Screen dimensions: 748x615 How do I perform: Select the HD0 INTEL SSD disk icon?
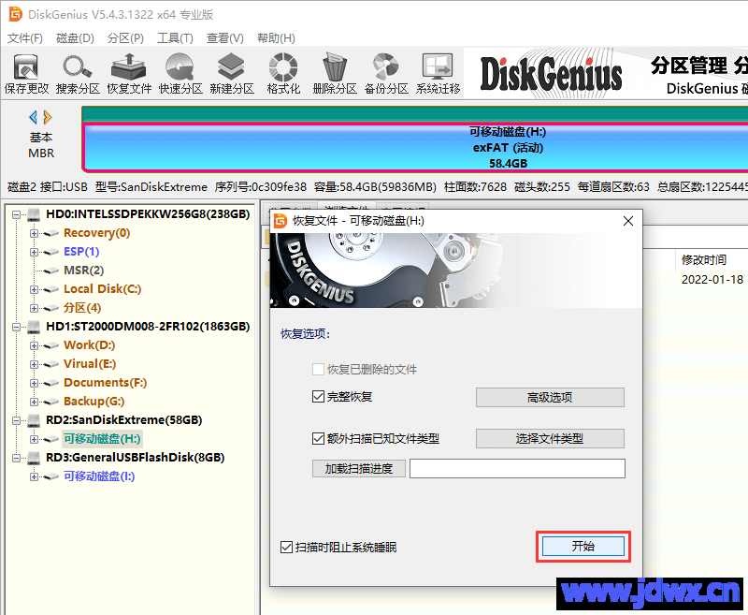click(x=34, y=214)
